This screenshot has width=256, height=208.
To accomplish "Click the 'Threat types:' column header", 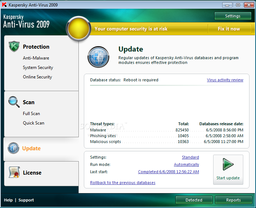I will 102,124.
